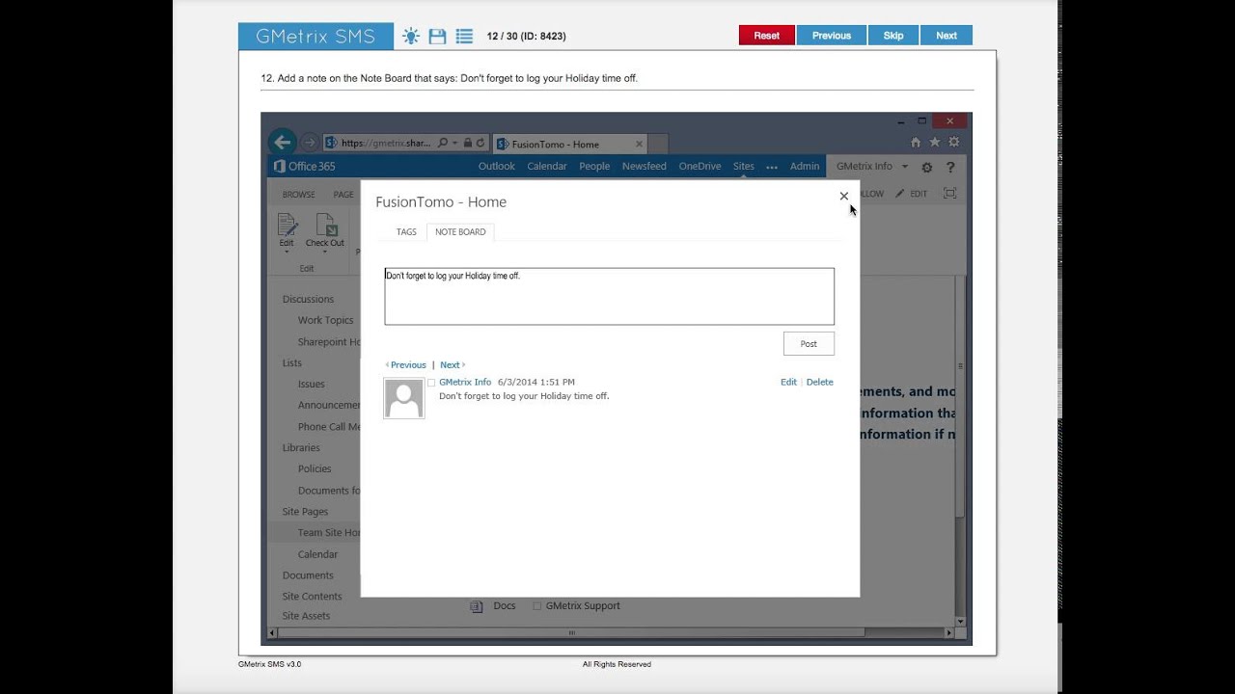Click the vertical scrollbar down arrow
This screenshot has height=694, width=1235.
(960, 621)
